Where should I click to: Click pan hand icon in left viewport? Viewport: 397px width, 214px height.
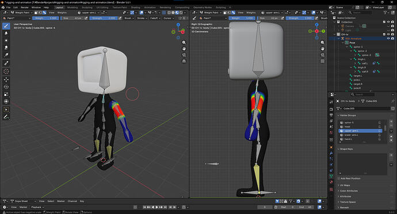point(184,49)
